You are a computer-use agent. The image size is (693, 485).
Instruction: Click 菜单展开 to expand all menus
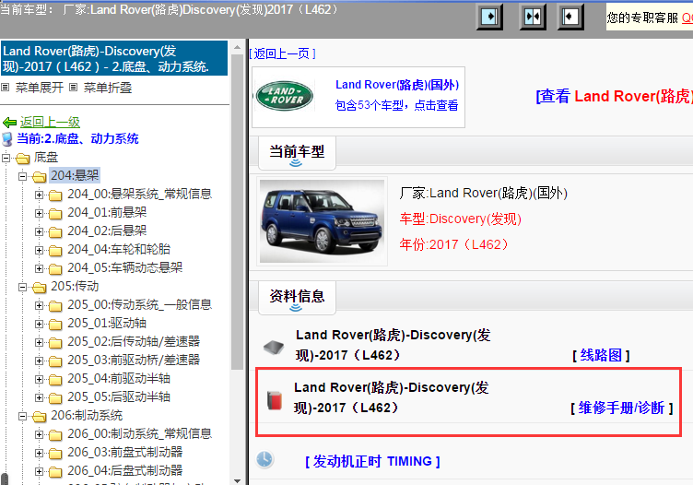coord(40,88)
